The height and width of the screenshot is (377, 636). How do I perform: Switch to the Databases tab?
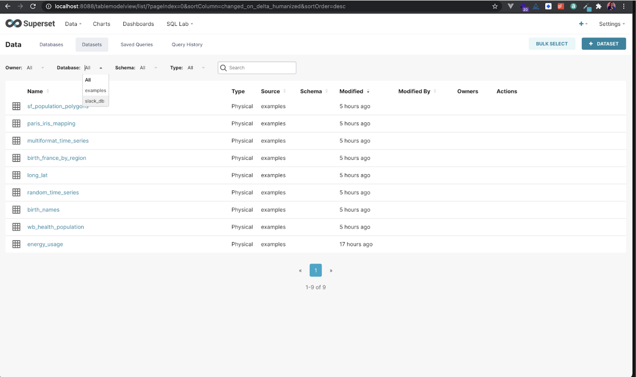click(51, 44)
